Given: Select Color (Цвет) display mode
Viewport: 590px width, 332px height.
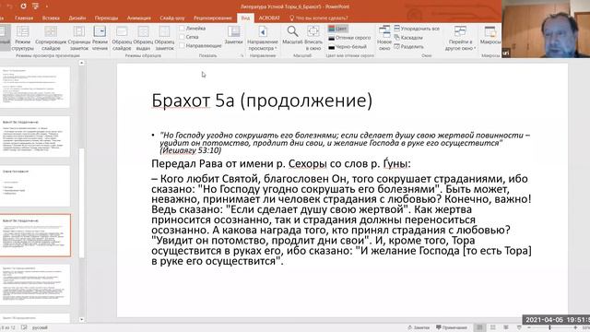Looking at the screenshot, I should point(337,29).
